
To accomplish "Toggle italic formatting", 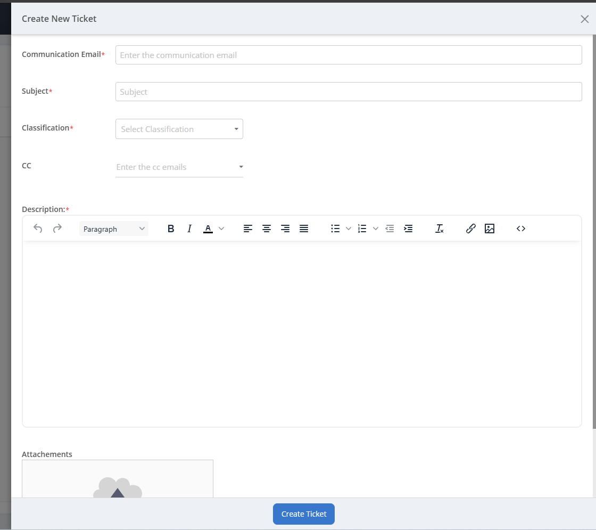I will [x=189, y=229].
